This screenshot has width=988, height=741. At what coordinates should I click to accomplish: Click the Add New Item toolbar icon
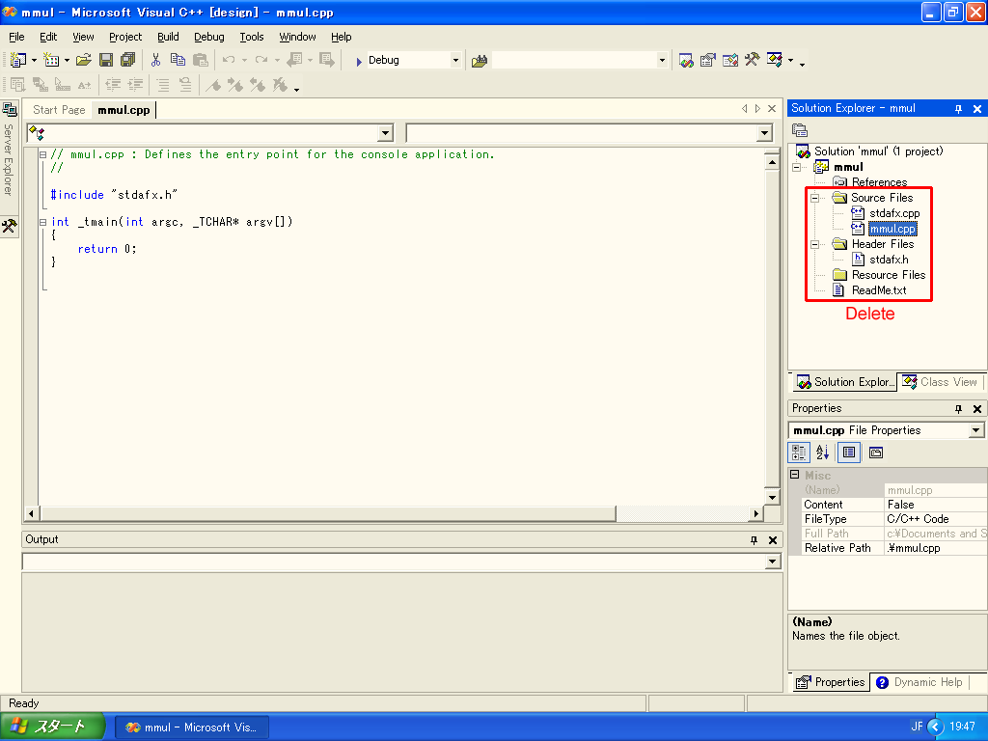(x=51, y=61)
